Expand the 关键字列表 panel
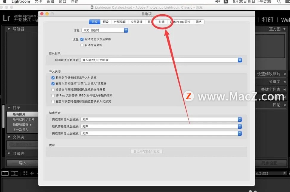 tap(284, 89)
